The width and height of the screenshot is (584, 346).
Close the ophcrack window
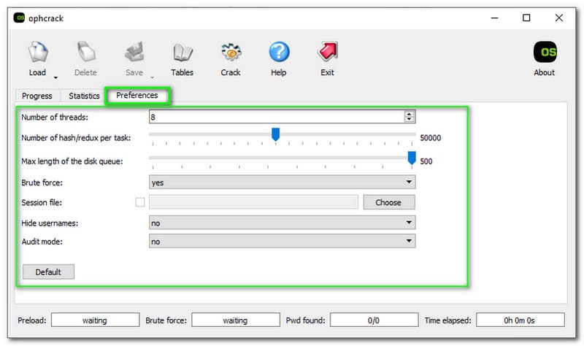coord(558,18)
